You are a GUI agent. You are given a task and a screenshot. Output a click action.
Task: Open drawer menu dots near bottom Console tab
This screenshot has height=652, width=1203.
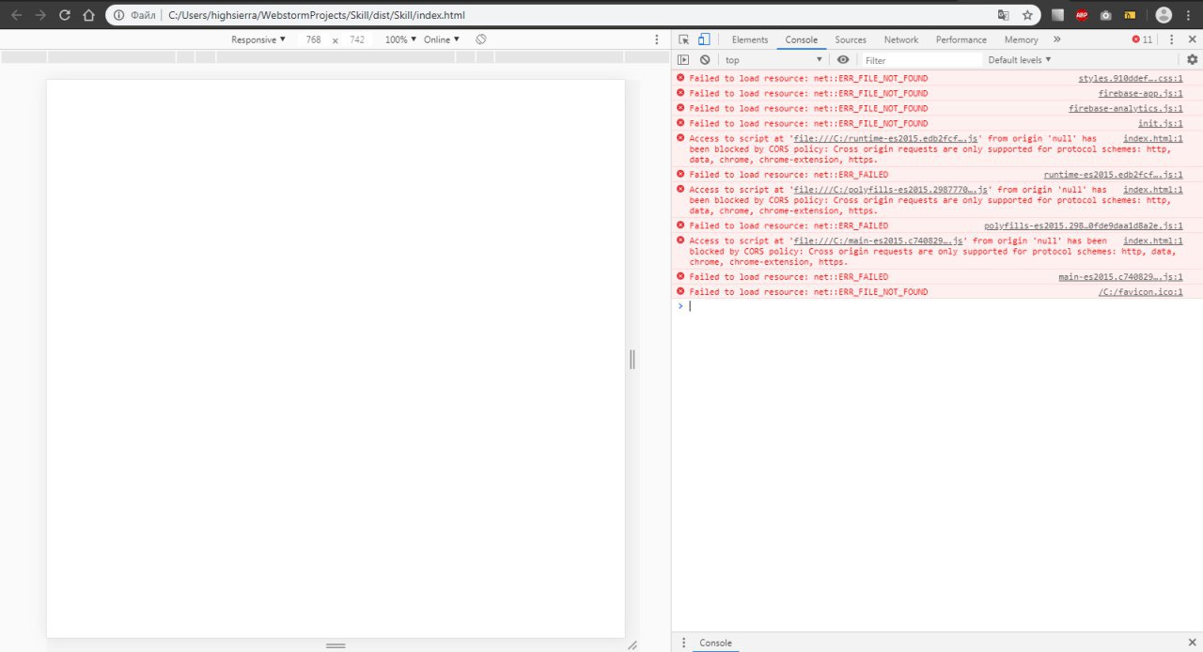tap(684, 643)
